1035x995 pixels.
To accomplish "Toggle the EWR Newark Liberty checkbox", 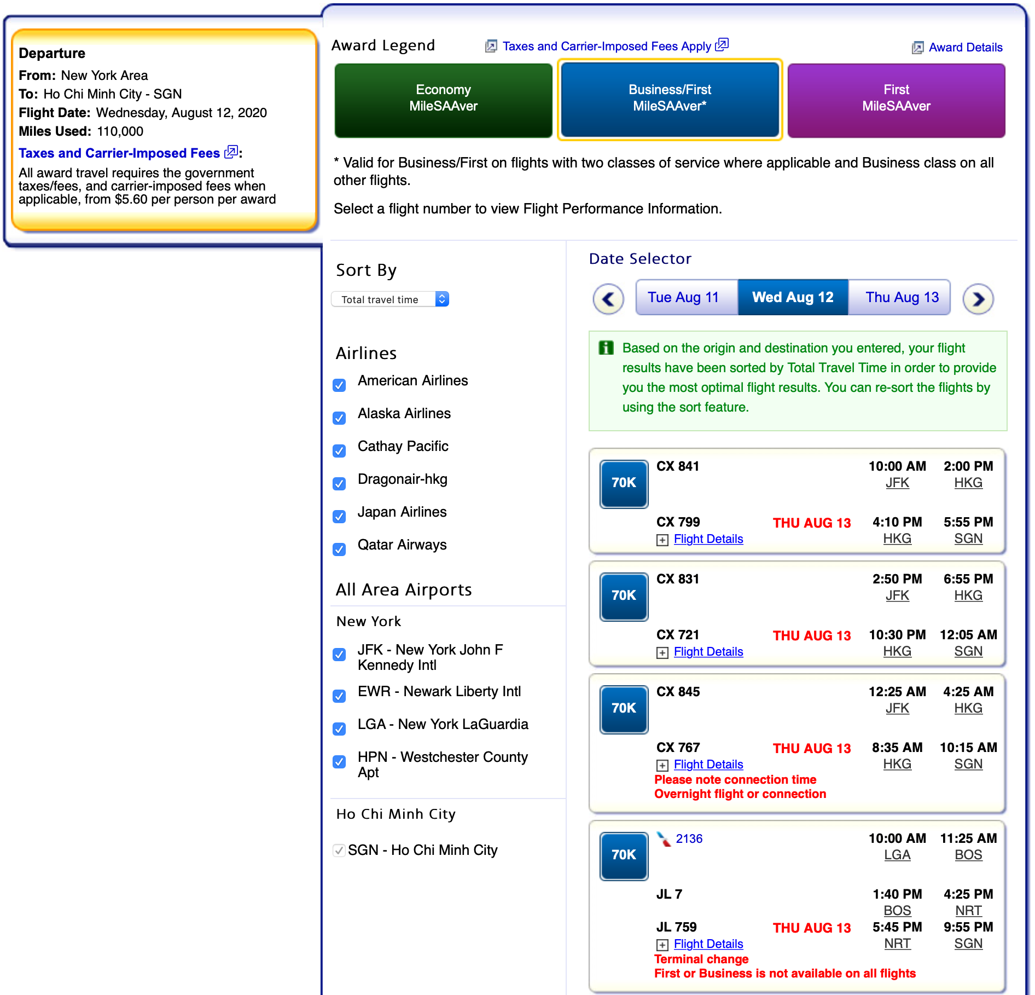I will (339, 696).
